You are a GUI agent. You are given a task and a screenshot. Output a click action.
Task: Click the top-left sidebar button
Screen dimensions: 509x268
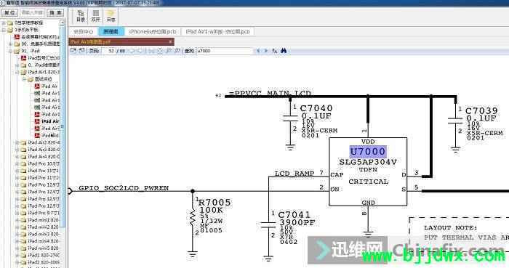point(9,12)
